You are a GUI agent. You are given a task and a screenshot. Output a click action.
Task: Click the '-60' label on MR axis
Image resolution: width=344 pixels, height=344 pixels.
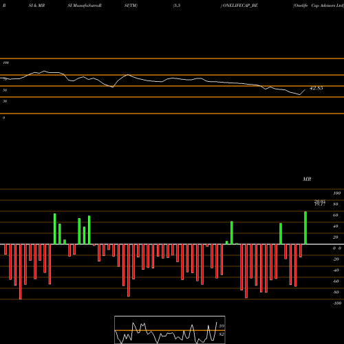[x=336, y=281]
